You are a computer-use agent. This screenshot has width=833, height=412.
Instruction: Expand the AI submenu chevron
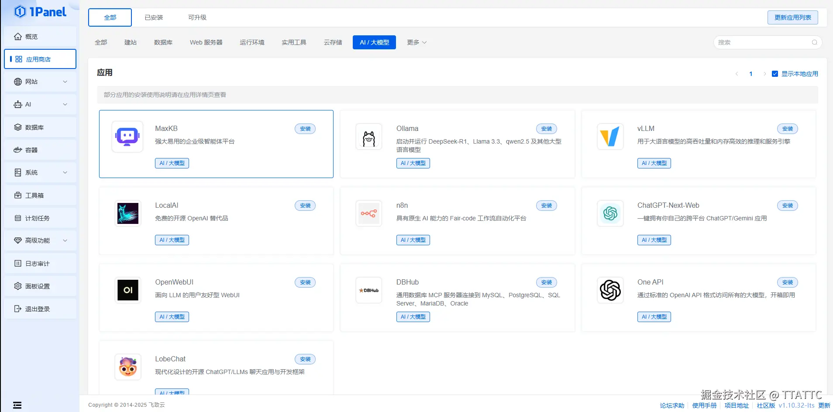tap(65, 105)
